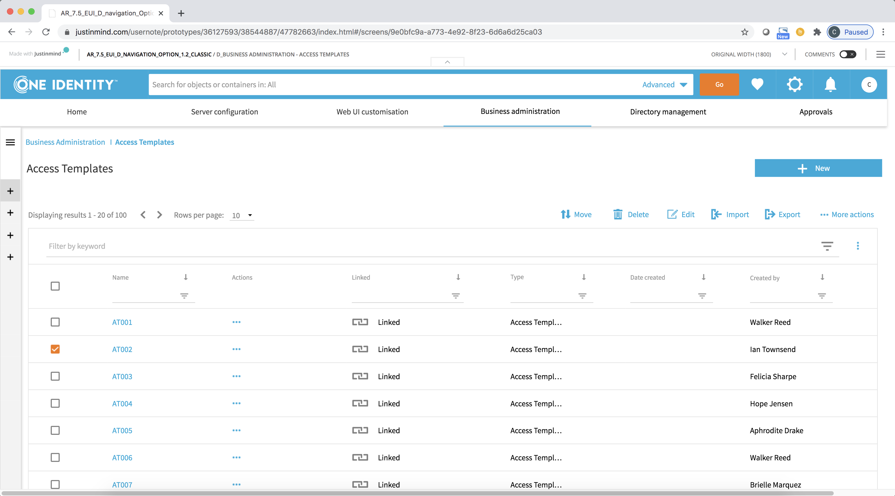
Task: Click the Delete trash icon
Action: coord(618,214)
